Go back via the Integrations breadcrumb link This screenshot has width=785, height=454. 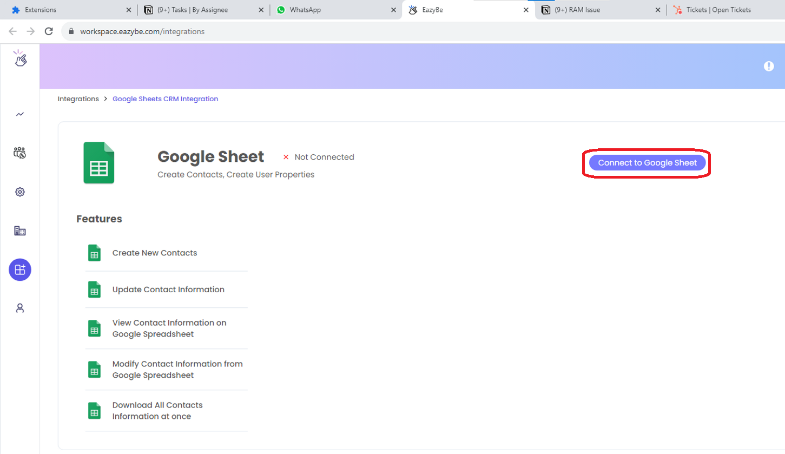(x=78, y=99)
